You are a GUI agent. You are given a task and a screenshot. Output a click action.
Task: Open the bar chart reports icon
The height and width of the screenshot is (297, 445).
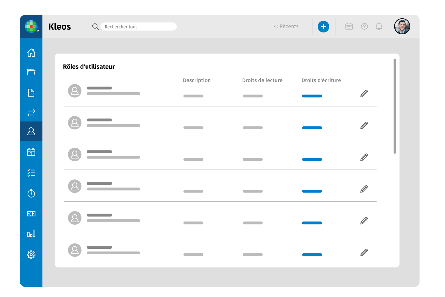coord(31,234)
